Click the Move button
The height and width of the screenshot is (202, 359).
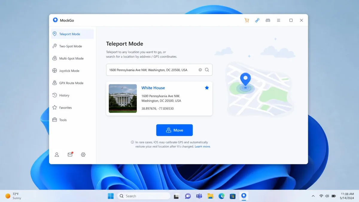coord(174,130)
